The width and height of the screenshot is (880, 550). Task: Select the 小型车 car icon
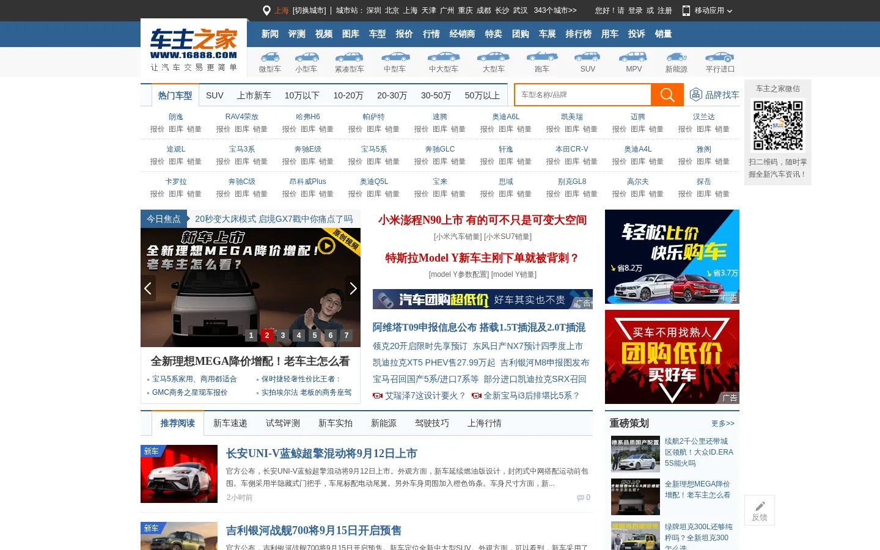tap(306, 57)
